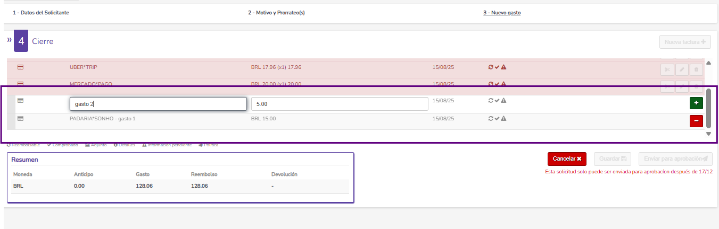
Task: Click the trash delete icon on UBER*TRIP row
Action: [696, 69]
